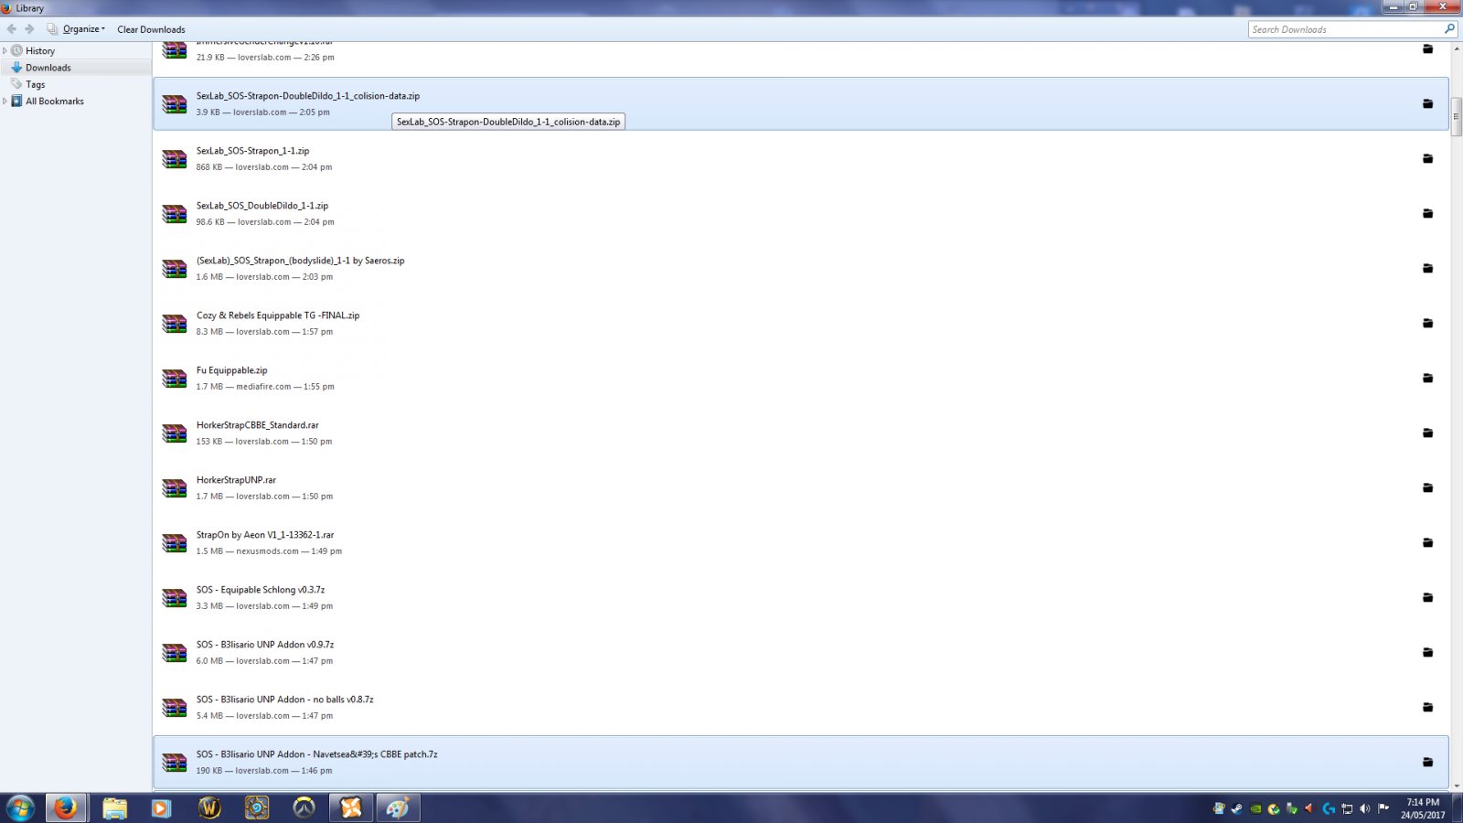Open the Windows Start menu
Screen dimensions: 1463x823
tap(20, 807)
